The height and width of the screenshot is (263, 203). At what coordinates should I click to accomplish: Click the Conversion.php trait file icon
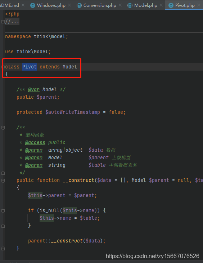pos(79,5)
